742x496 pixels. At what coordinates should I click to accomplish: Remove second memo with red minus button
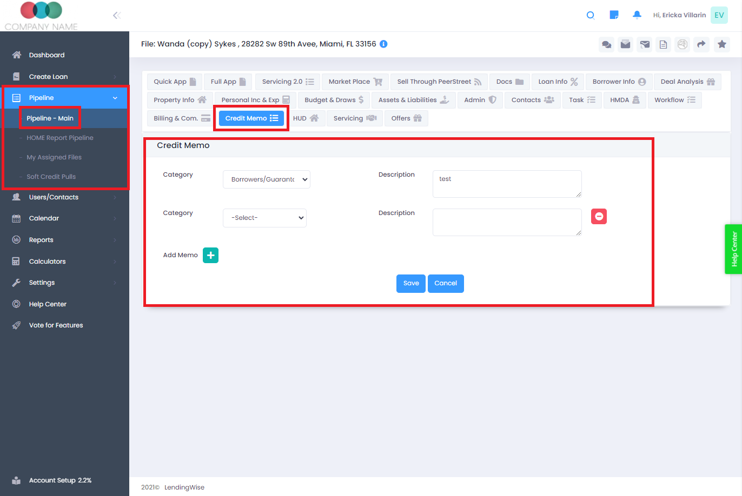[x=599, y=217]
